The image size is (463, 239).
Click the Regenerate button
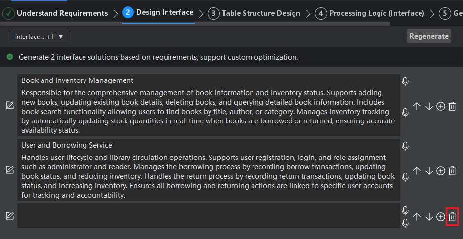pos(429,36)
